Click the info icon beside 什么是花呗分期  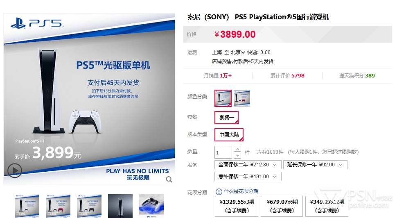(219, 192)
